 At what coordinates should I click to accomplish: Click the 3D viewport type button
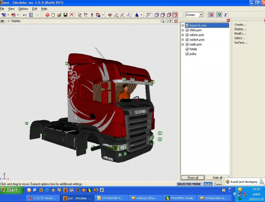pyautogui.click(x=2, y=21)
